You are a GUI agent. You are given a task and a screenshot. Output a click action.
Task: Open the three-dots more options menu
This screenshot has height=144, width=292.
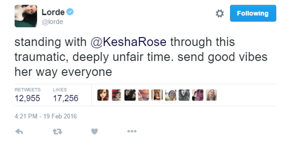tap(132, 131)
